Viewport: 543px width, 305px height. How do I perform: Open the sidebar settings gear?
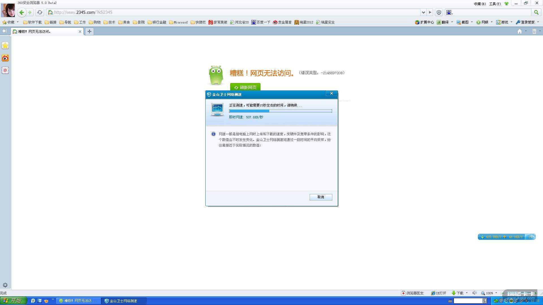tap(5, 285)
